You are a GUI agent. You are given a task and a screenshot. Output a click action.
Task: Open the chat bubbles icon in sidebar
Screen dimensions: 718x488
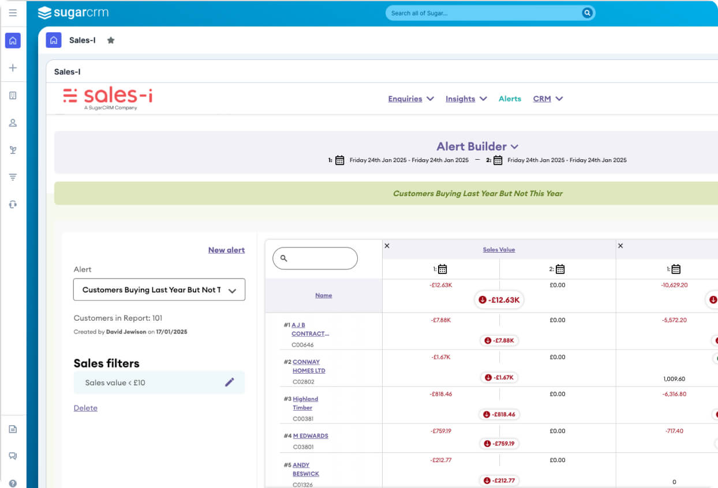click(13, 456)
